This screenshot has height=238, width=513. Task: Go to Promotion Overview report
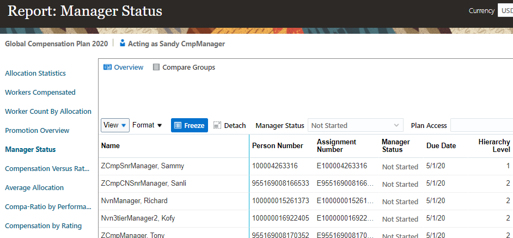[37, 130]
